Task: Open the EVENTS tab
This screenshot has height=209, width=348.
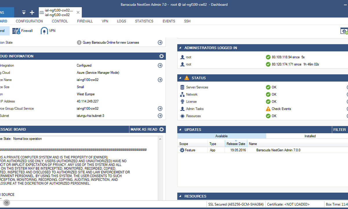Action: 169,21
